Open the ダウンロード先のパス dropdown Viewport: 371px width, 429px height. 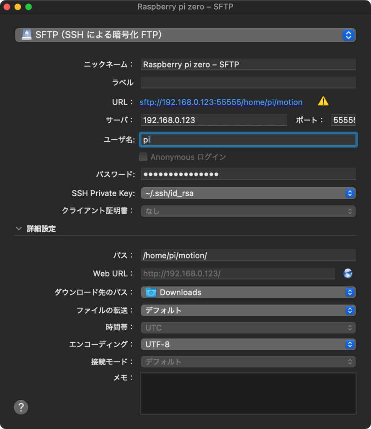pyautogui.click(x=248, y=292)
